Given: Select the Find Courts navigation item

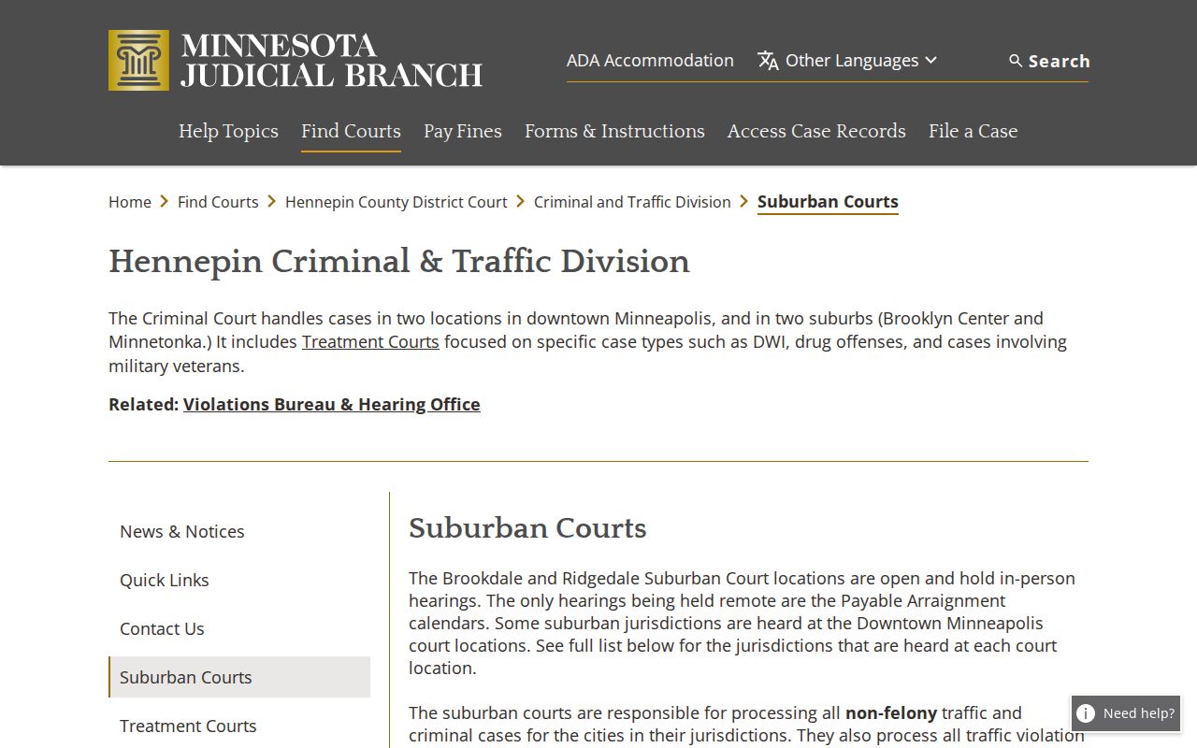Looking at the screenshot, I should [351, 131].
